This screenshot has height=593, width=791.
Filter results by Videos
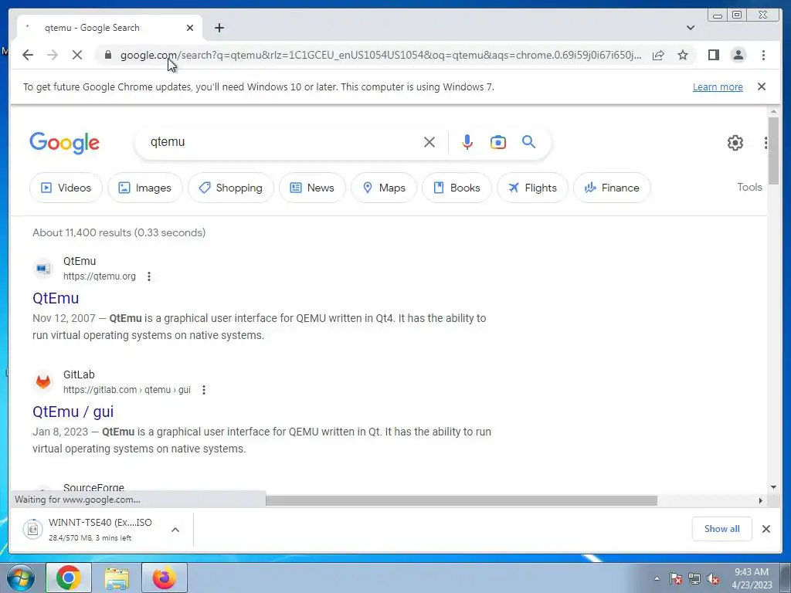point(66,188)
